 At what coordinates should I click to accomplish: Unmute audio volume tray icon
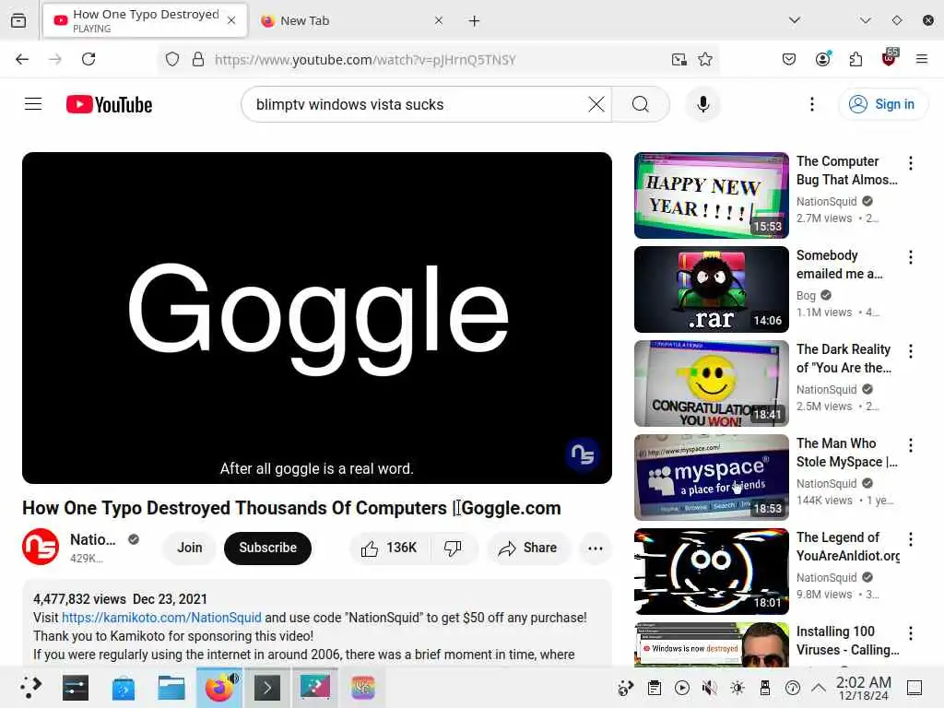click(709, 687)
